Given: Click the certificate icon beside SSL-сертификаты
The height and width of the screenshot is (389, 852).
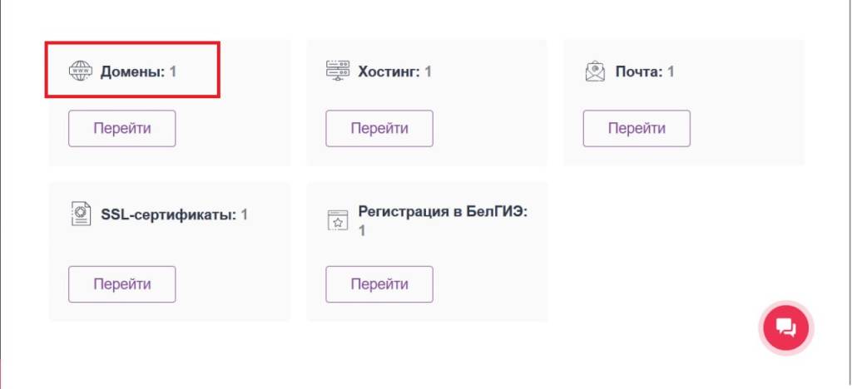Looking at the screenshot, I should [80, 214].
